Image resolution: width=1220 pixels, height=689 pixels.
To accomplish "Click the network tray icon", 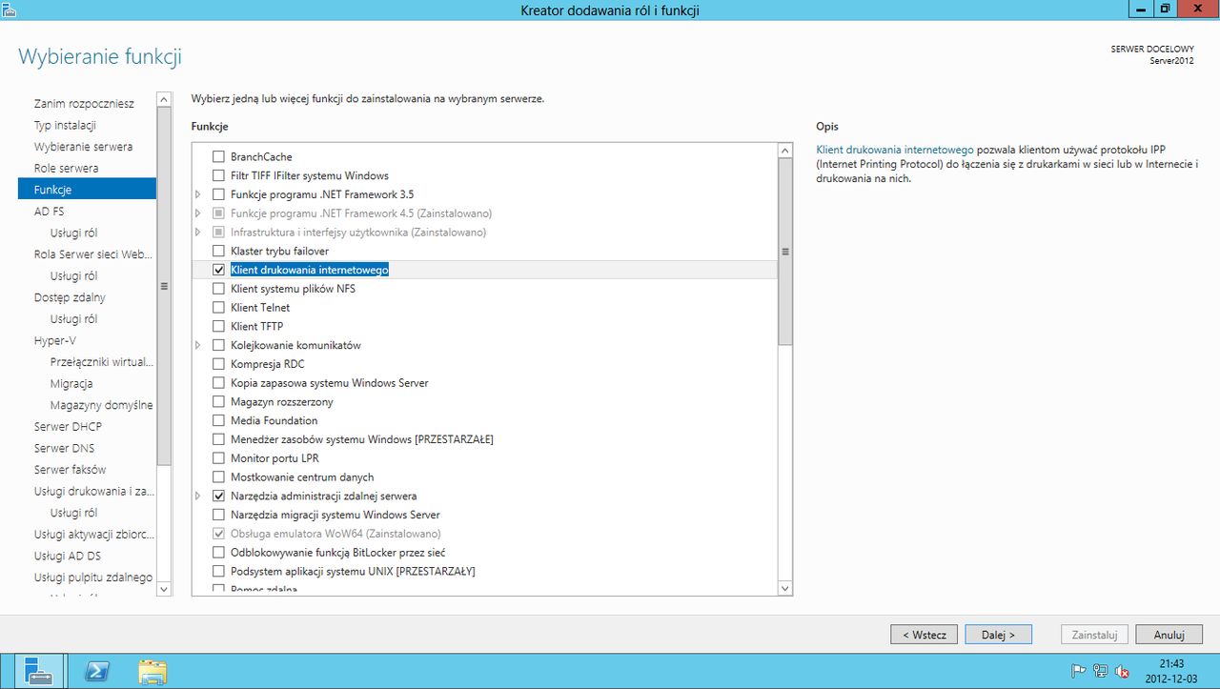I will point(1101,672).
